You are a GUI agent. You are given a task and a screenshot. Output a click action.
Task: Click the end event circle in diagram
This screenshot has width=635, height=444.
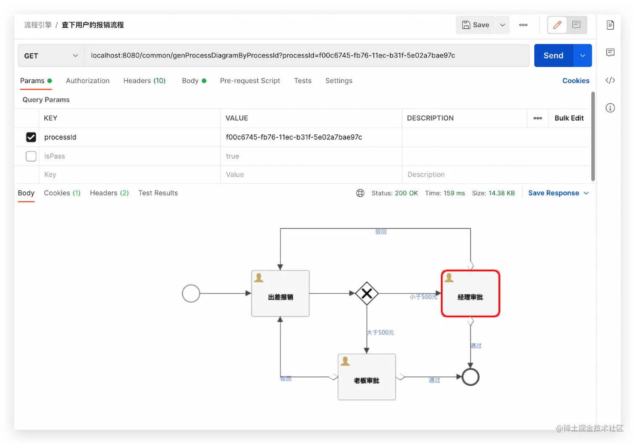pos(470,377)
